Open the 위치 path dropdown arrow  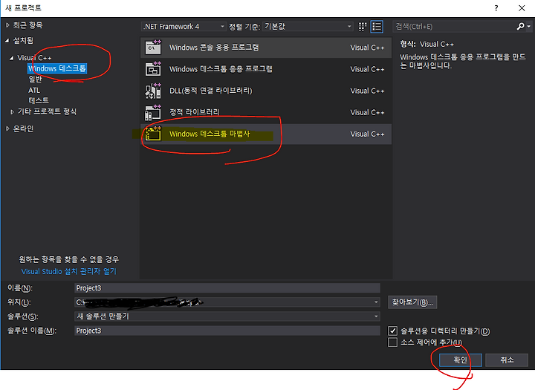click(376, 302)
